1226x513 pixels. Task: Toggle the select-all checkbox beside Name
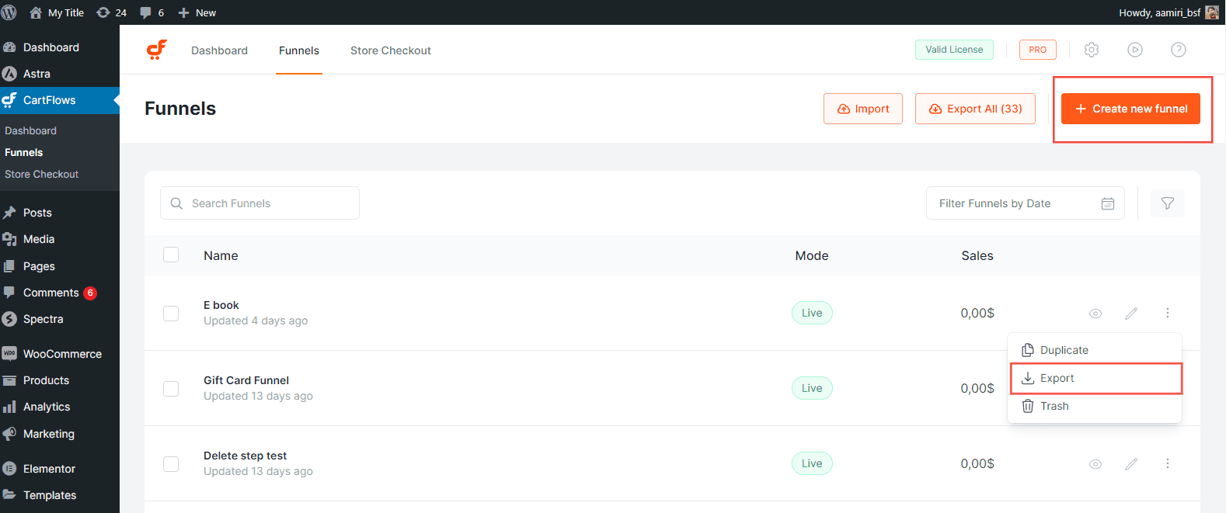(x=171, y=255)
